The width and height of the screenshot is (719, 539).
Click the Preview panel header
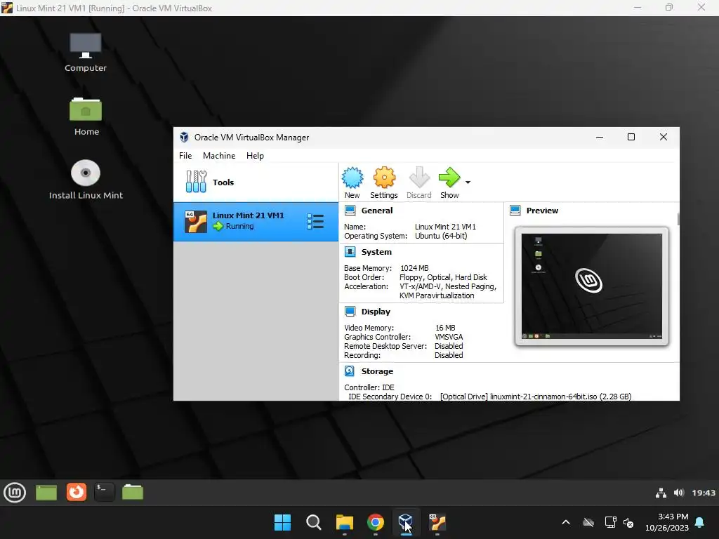(542, 211)
